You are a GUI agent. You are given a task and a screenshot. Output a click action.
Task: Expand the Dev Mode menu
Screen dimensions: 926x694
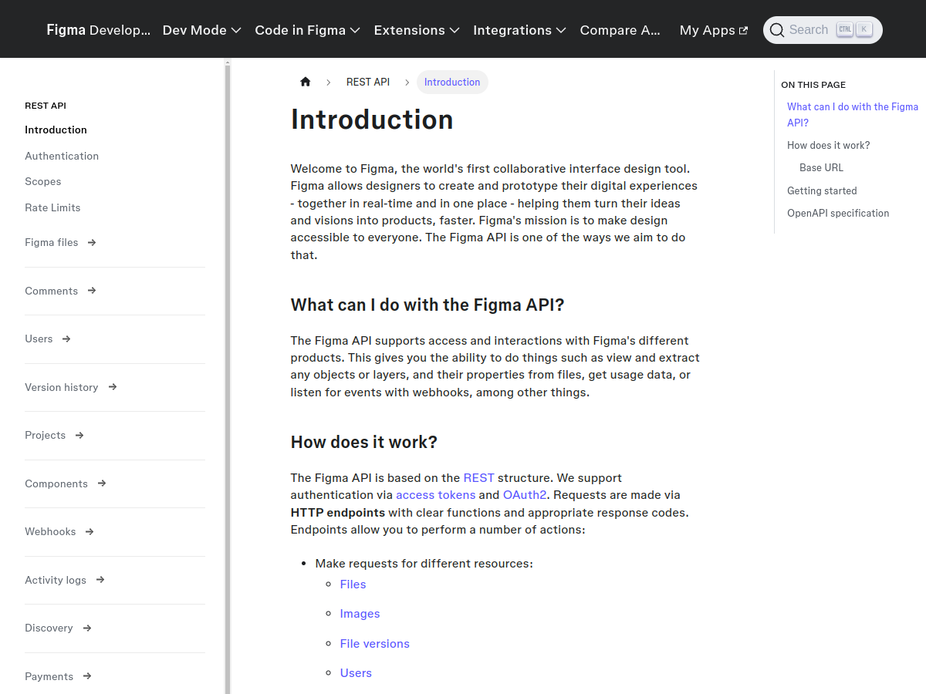point(201,30)
